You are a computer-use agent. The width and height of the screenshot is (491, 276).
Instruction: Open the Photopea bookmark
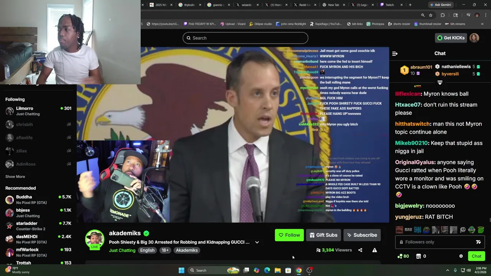click(375, 24)
